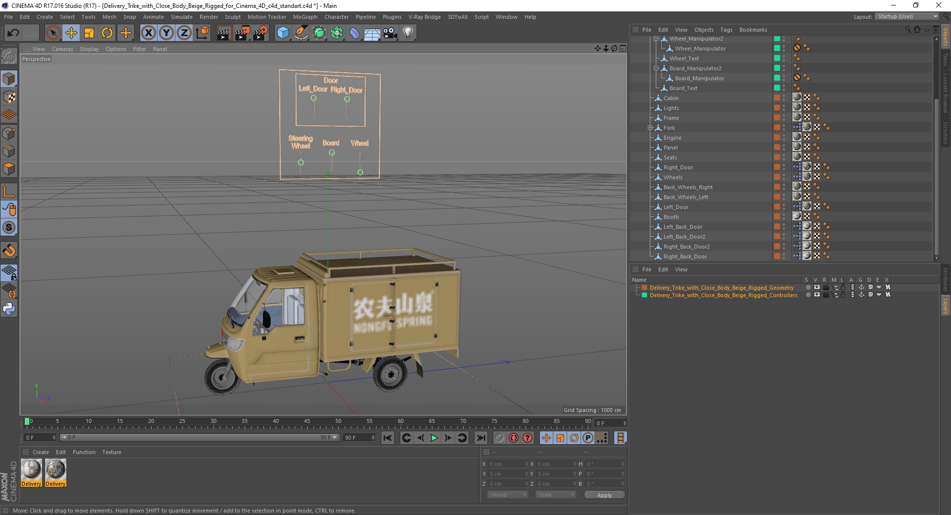Click Wheel_Text green layer color swatch
951x515 pixels.
777,58
